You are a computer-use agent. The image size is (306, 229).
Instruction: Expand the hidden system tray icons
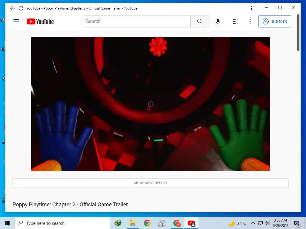click(x=253, y=223)
